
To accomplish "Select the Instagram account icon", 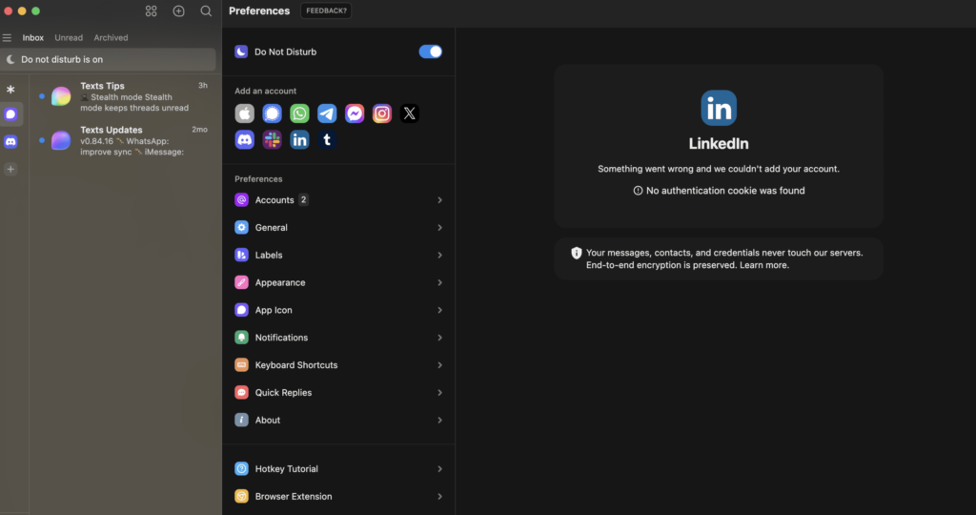I will coord(382,113).
